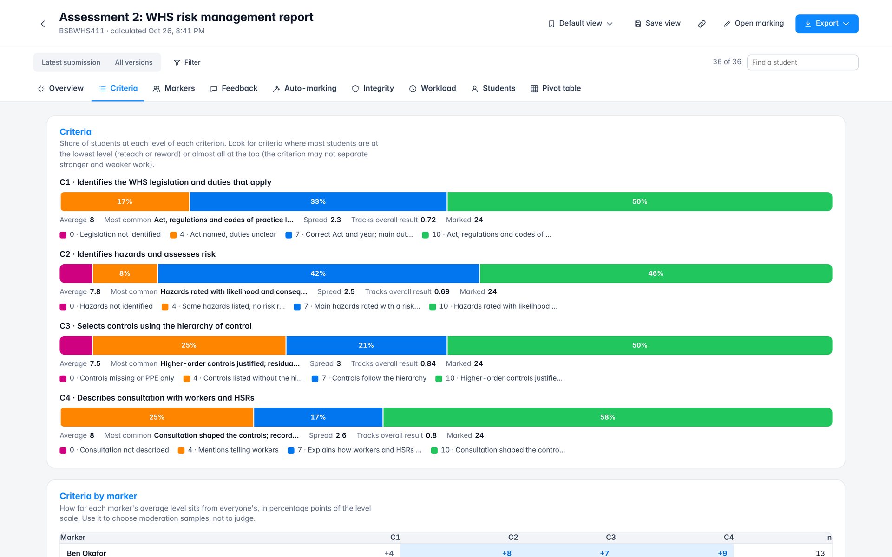Click C2 blue 42% bar segment
Image resolution: width=892 pixels, height=557 pixels.
(x=318, y=273)
